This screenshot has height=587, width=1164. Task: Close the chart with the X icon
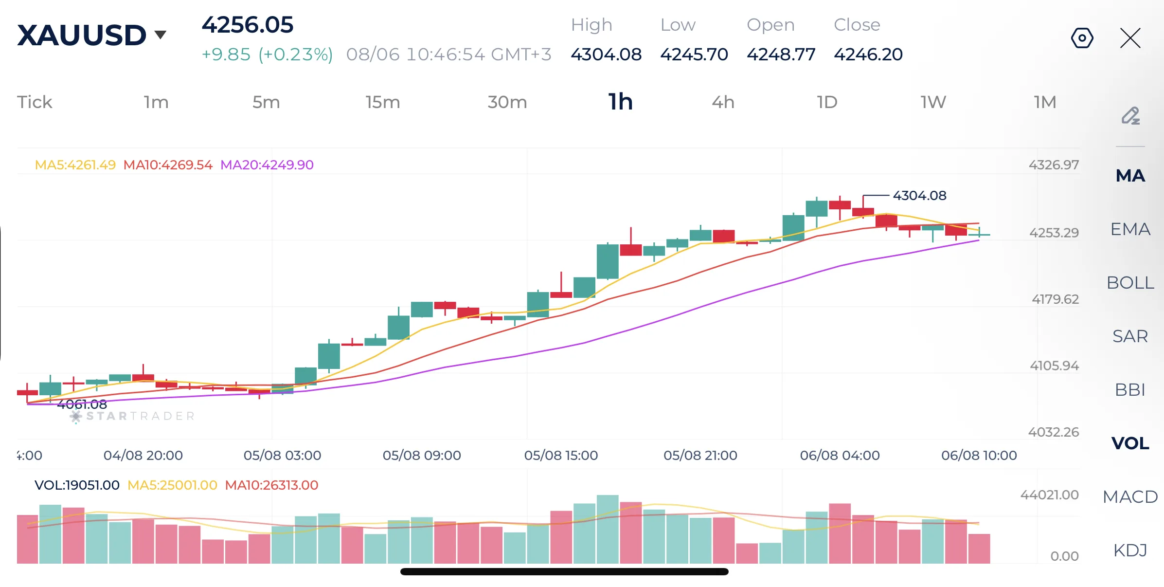(1130, 38)
